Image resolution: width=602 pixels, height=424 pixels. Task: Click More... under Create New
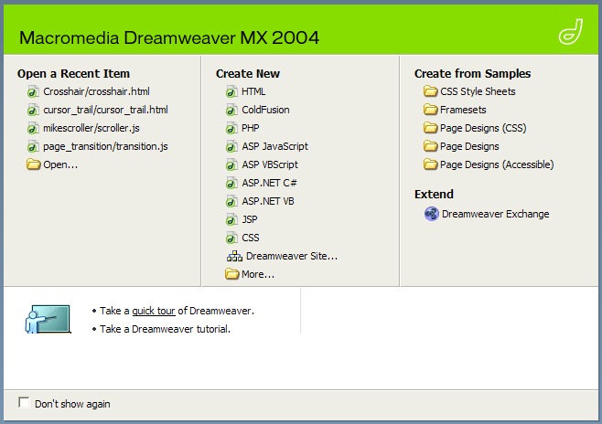tap(258, 274)
